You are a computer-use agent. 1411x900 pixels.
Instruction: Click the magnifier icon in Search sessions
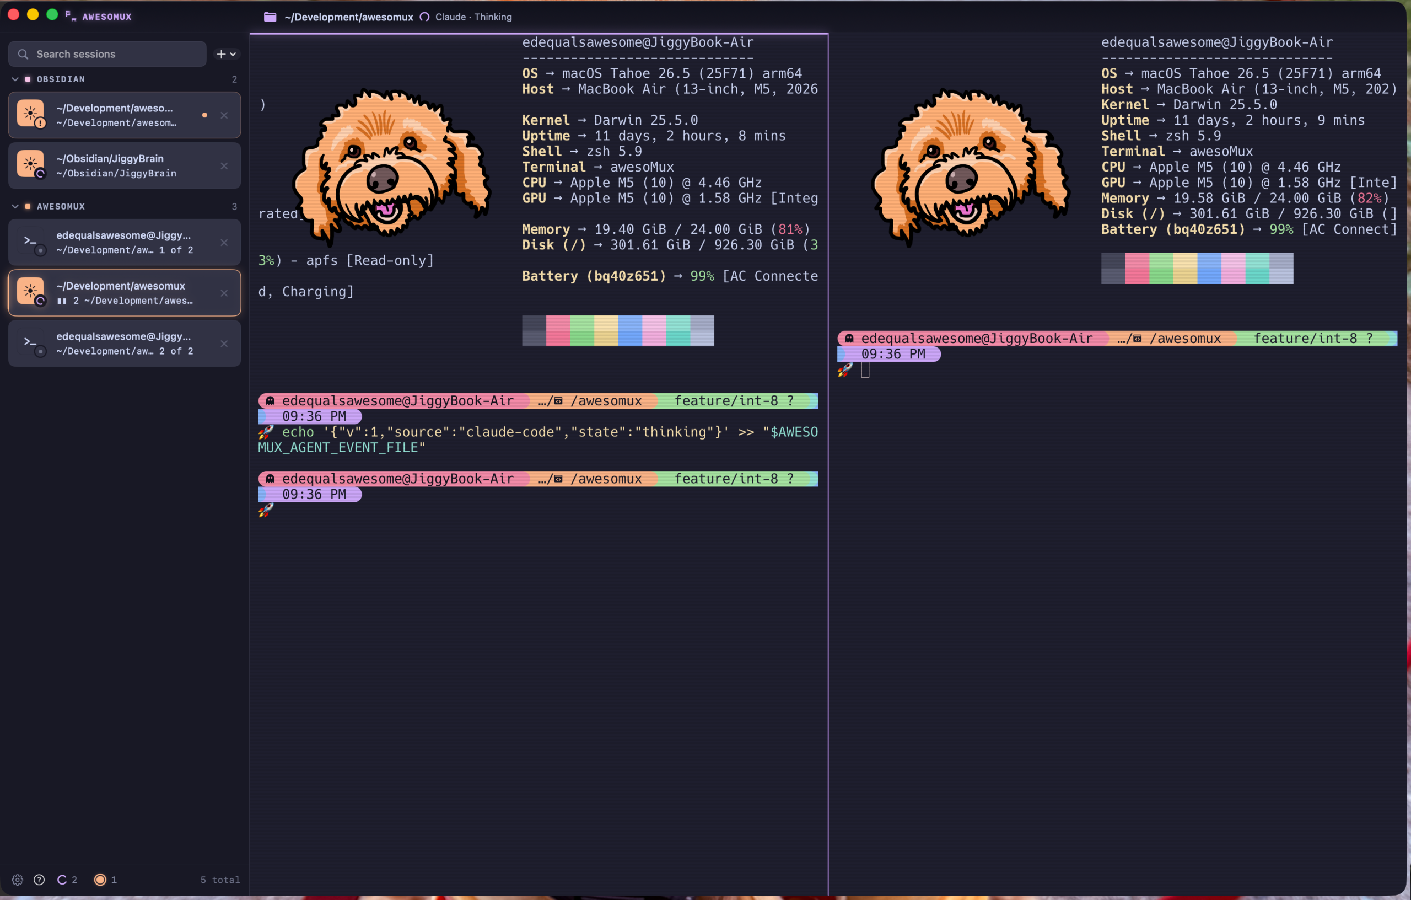click(x=23, y=54)
